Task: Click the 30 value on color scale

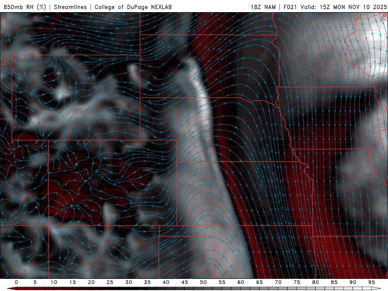Action: click(x=129, y=282)
